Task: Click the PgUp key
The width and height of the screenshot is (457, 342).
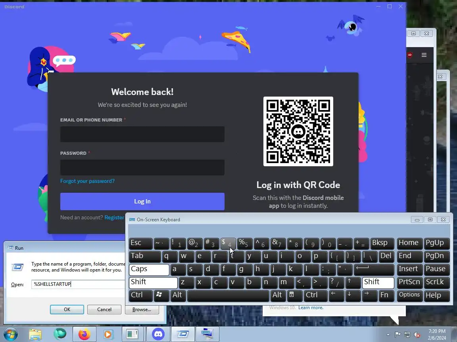Action: pos(437,243)
